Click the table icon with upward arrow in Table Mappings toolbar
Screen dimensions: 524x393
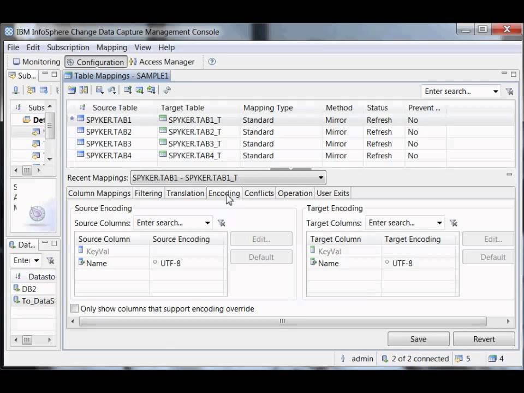click(x=127, y=90)
